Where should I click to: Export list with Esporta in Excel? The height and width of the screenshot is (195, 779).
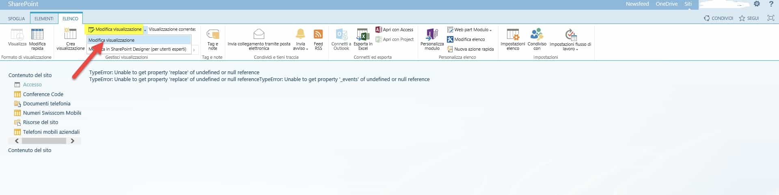pyautogui.click(x=363, y=39)
